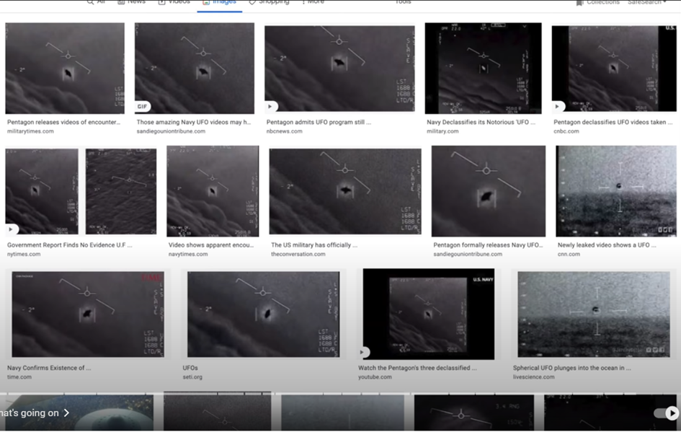The width and height of the screenshot is (681, 432).
Task: Click the navytimes.com source text
Action: 188,255
